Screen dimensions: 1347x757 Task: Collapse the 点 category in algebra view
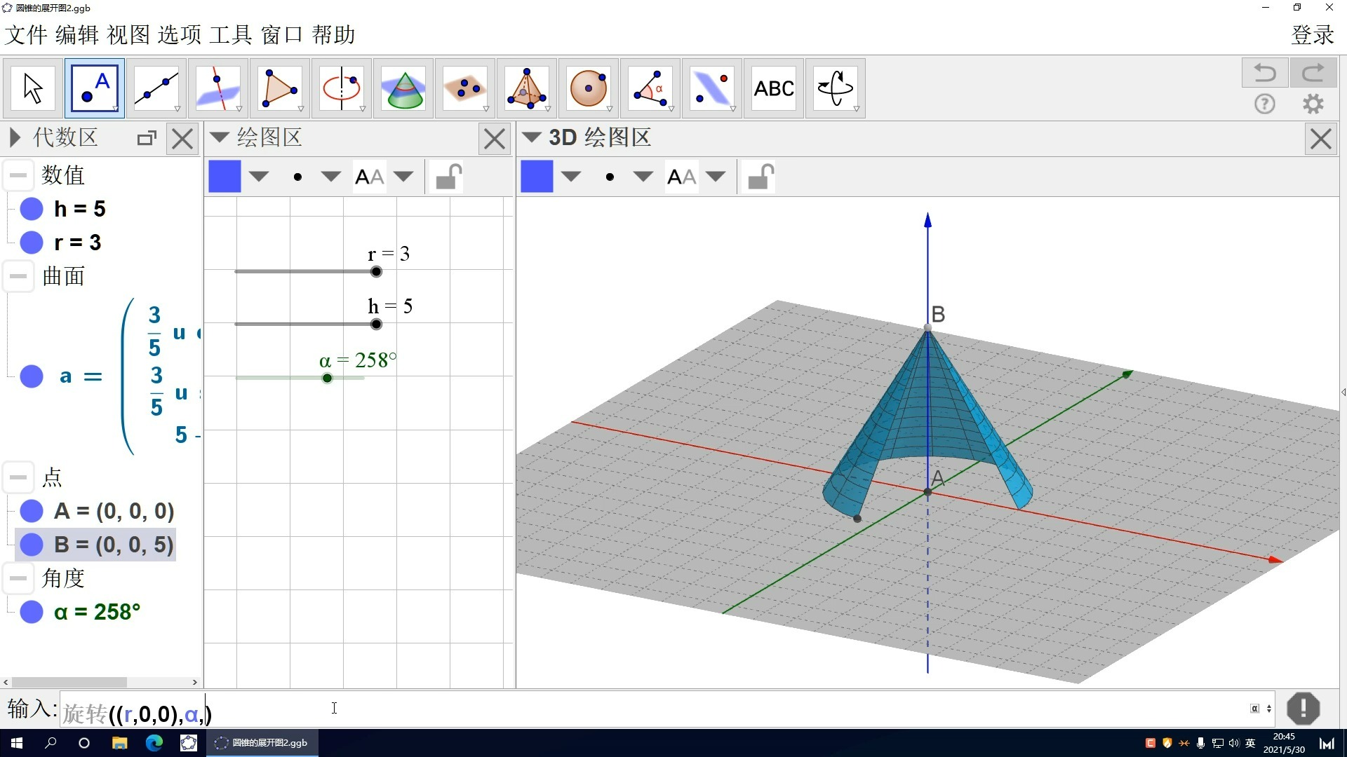tap(18, 477)
